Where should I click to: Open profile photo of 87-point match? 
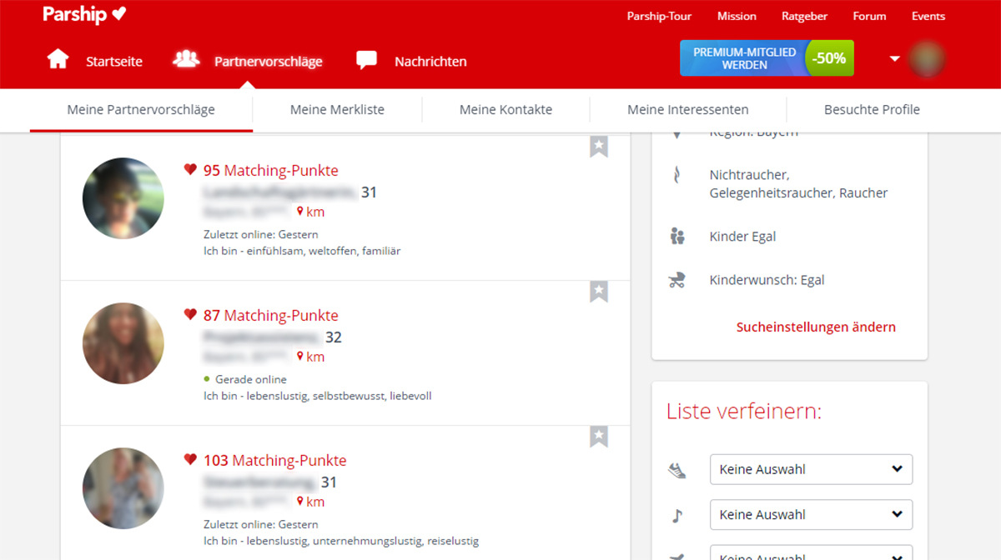123,343
